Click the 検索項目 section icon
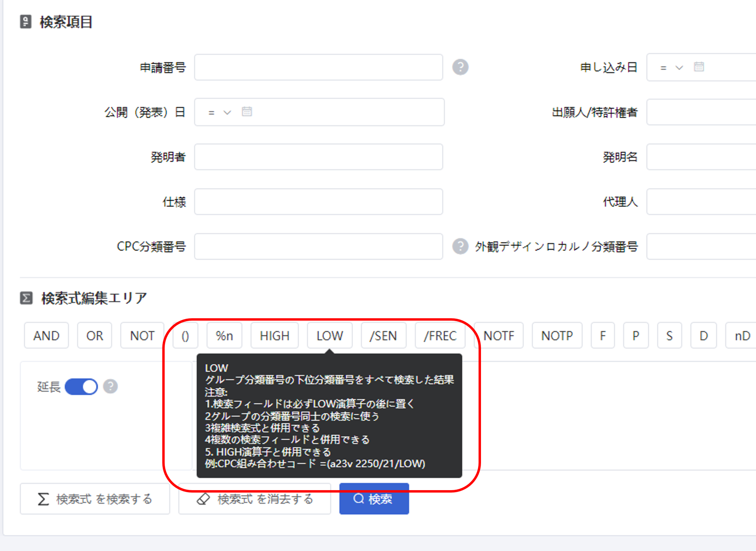 (25, 22)
